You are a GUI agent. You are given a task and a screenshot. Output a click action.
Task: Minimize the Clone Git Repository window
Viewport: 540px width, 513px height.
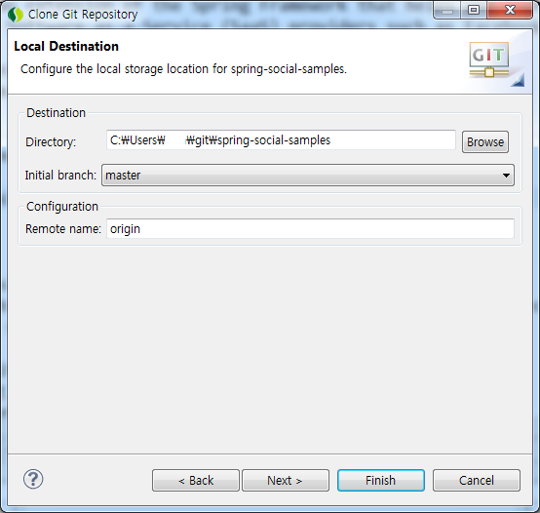pyautogui.click(x=447, y=11)
